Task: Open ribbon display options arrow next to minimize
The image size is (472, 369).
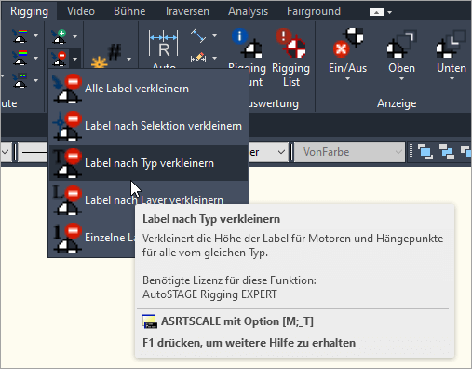Action: [x=390, y=12]
